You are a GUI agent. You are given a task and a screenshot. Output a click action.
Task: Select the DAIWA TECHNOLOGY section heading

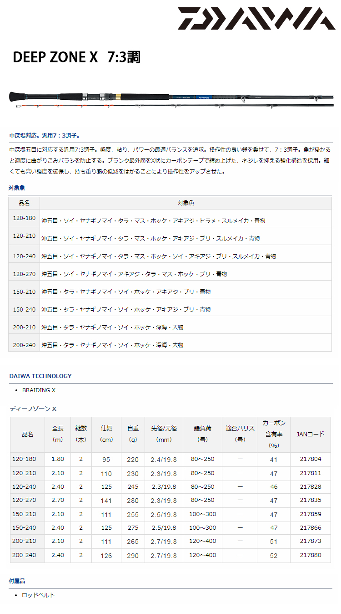pos(40,376)
